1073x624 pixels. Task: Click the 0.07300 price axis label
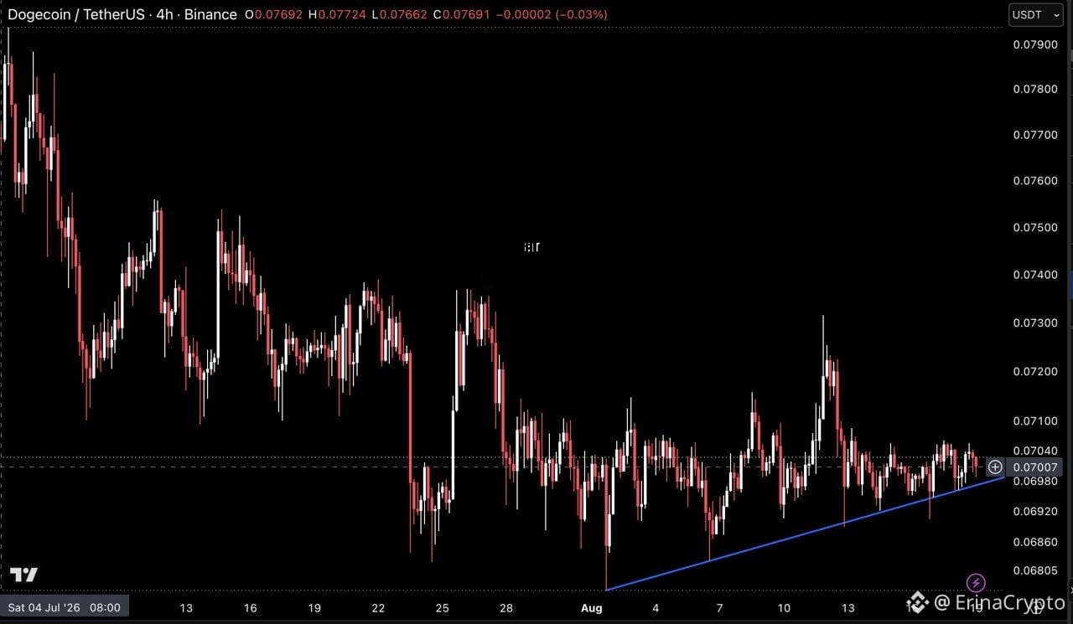click(x=1036, y=323)
